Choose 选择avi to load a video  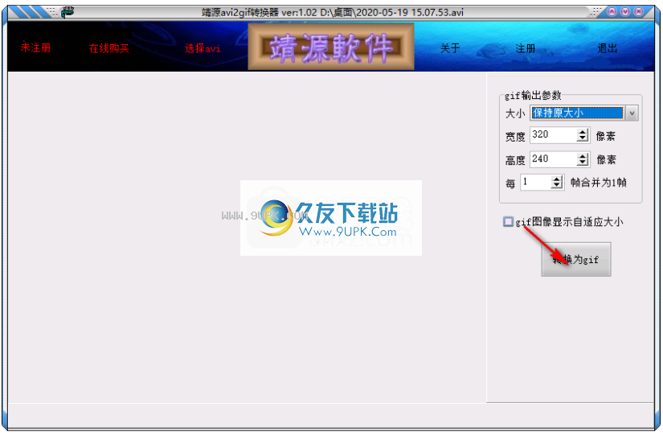tap(203, 48)
